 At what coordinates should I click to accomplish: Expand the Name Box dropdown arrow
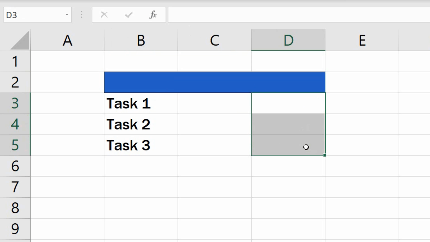click(67, 15)
